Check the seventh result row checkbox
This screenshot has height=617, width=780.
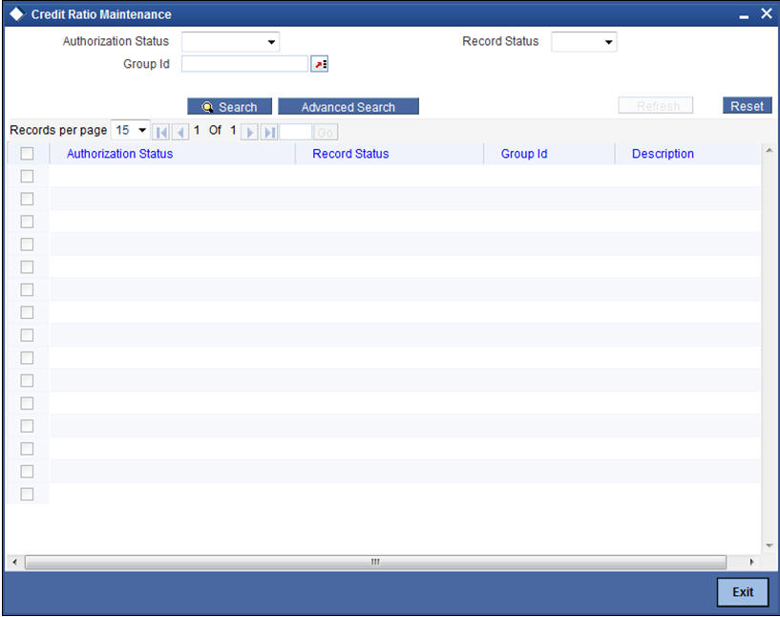coord(27,312)
